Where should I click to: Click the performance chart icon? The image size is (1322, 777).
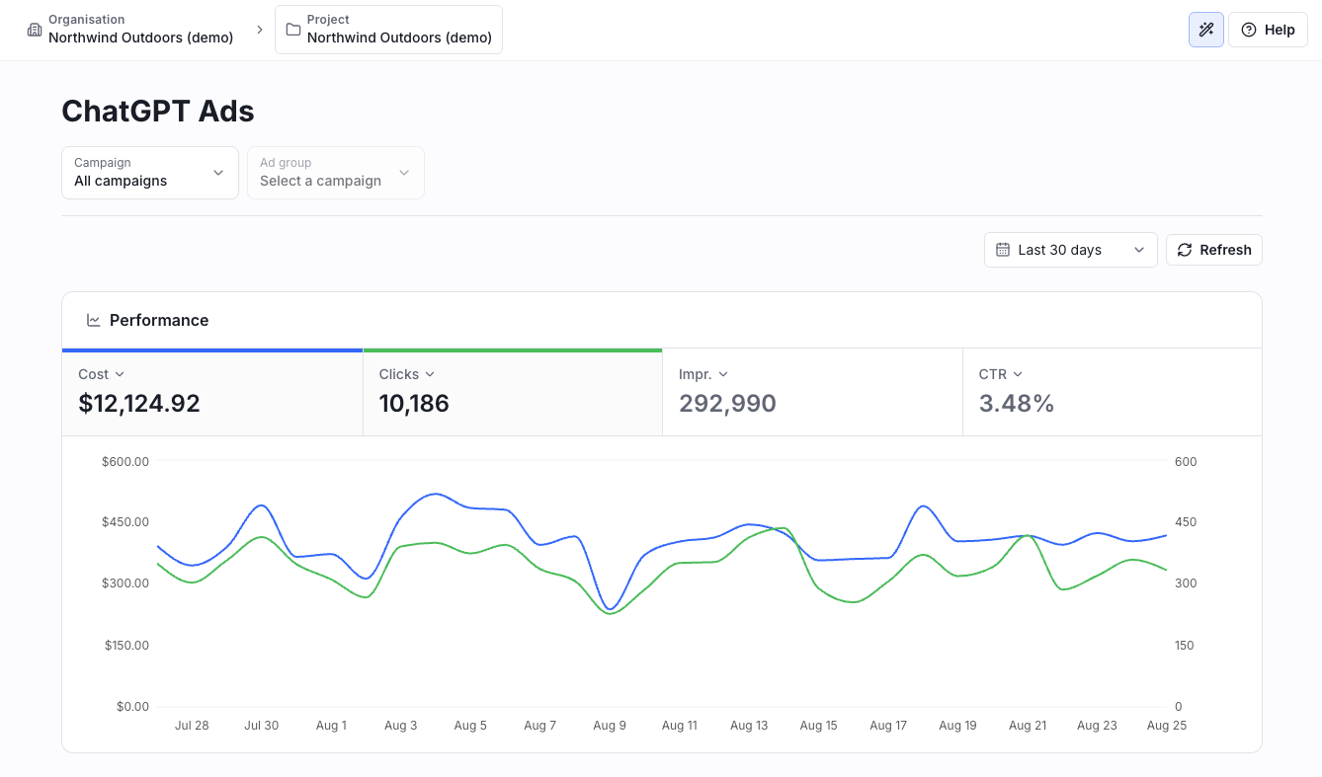point(94,320)
